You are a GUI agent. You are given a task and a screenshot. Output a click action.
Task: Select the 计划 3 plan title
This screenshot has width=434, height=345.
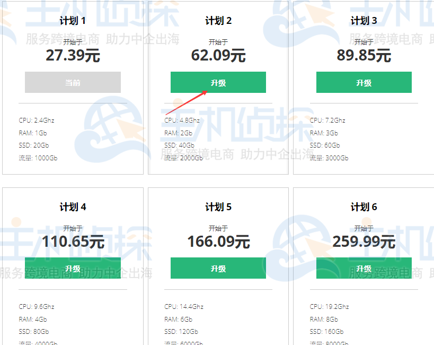pyautogui.click(x=364, y=20)
